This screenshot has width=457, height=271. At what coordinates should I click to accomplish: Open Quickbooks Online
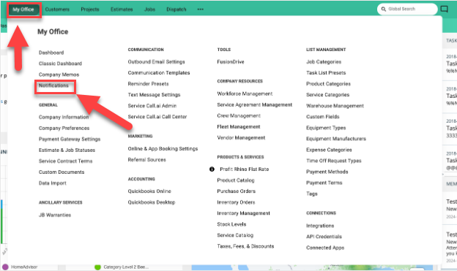[149, 191]
